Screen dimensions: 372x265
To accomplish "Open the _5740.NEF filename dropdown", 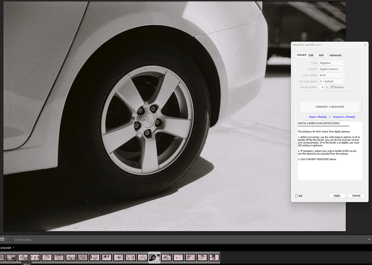I will (x=14, y=248).
